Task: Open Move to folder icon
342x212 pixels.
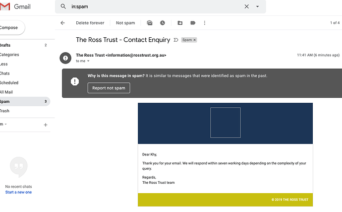Action: pos(180,23)
